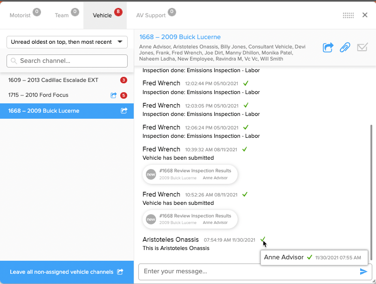Click green checkmark on Aristoteles Onassis message
Screen dimensions: 376x284
263,239
